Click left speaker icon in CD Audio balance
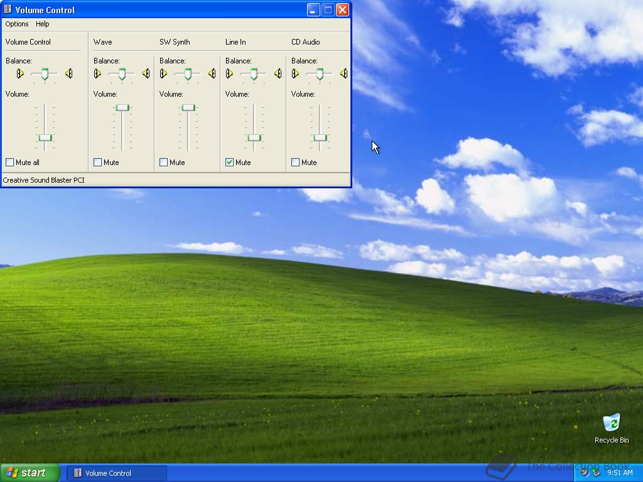 point(295,73)
